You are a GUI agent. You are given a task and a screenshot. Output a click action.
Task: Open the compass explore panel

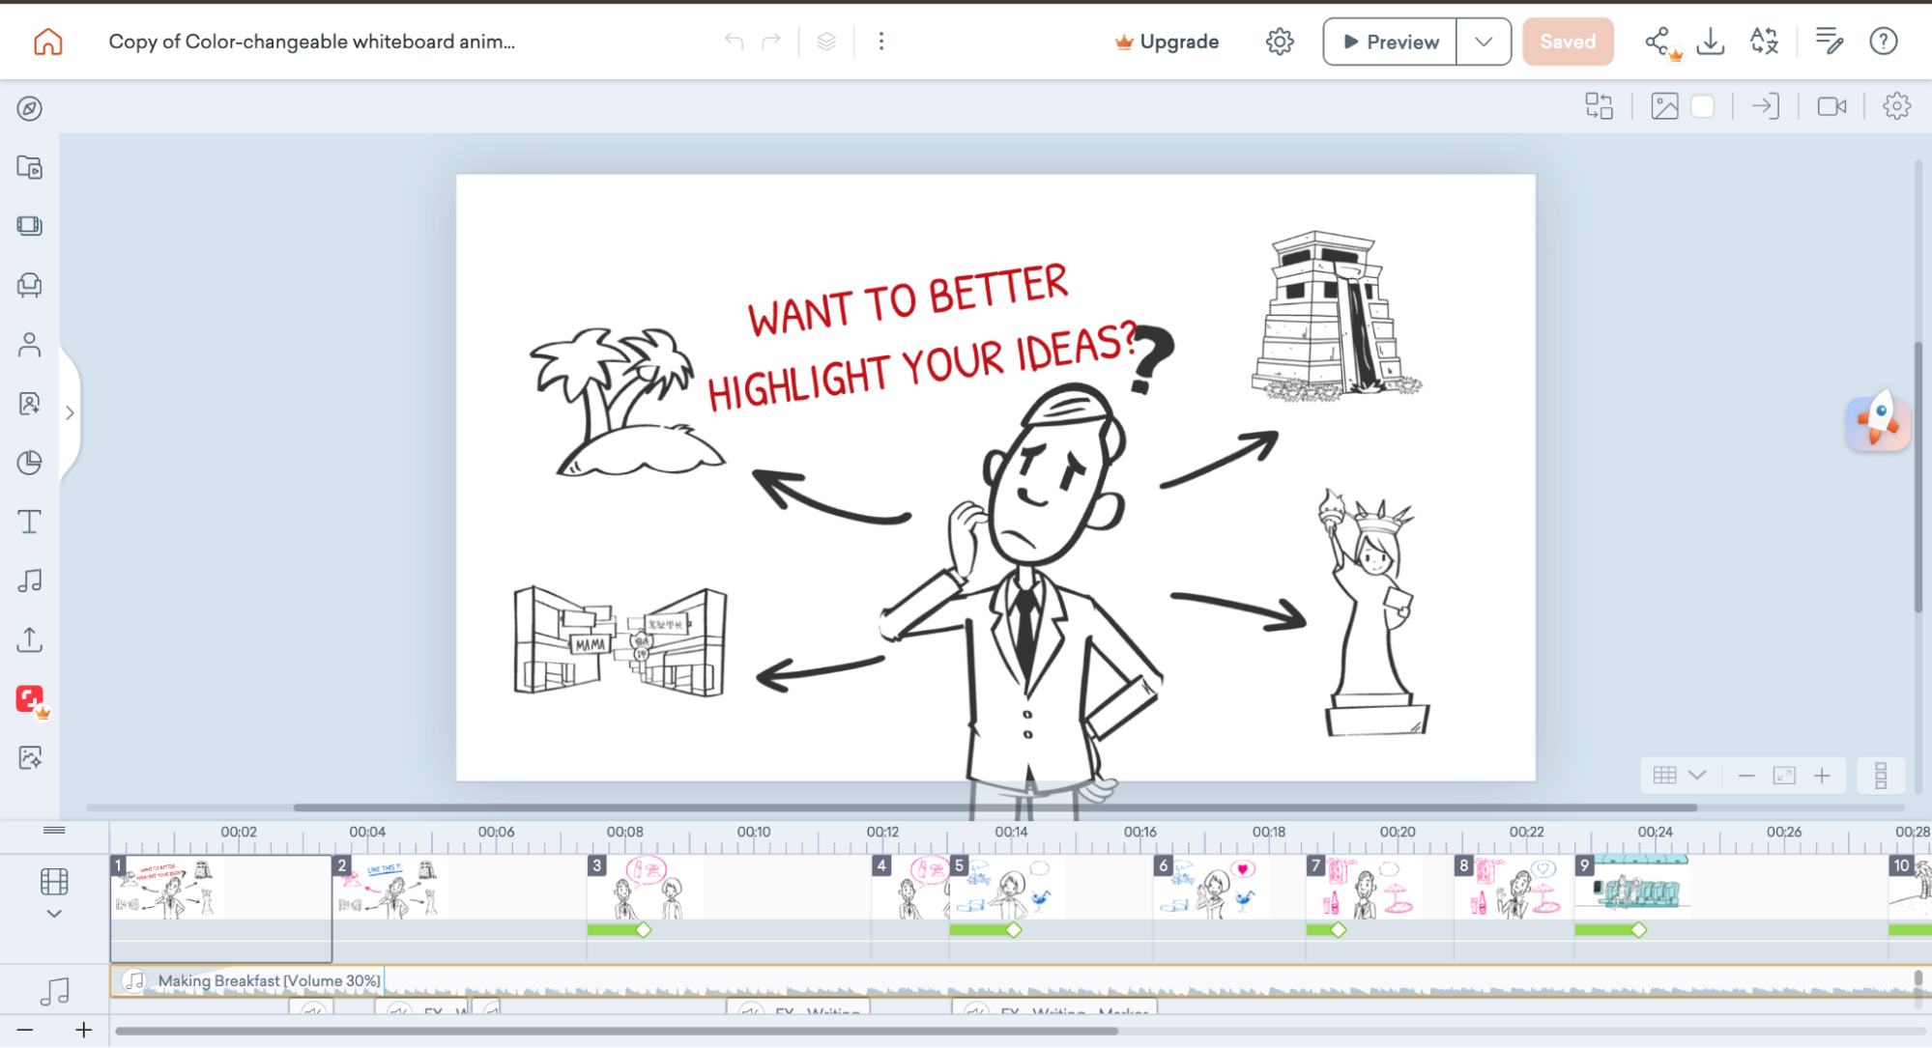30,108
